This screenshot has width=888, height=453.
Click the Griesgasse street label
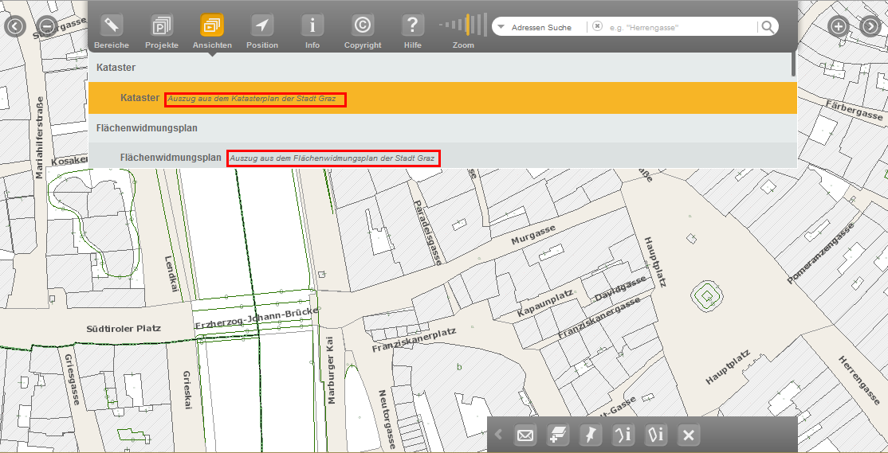point(72,380)
